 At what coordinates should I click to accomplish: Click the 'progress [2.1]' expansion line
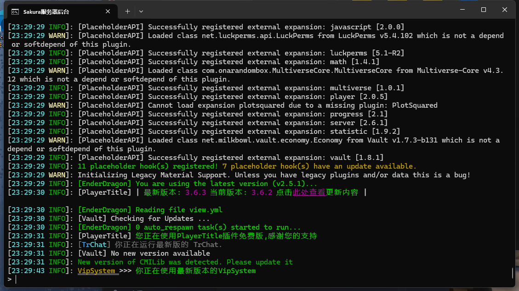(x=198, y=114)
